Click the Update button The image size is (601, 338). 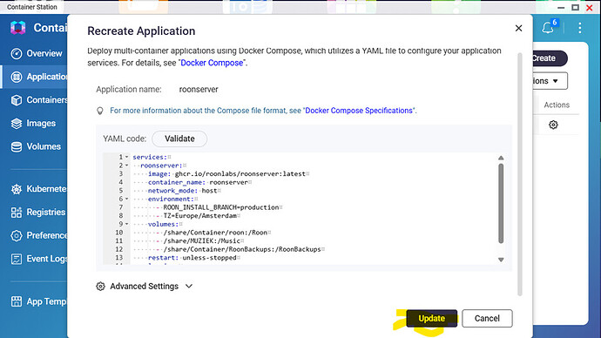pos(431,318)
